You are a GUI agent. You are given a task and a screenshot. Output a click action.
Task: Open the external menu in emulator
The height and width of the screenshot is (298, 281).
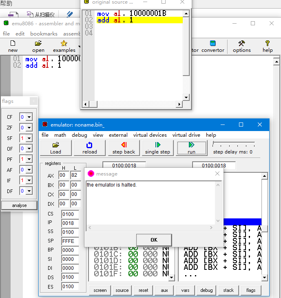coord(118,135)
